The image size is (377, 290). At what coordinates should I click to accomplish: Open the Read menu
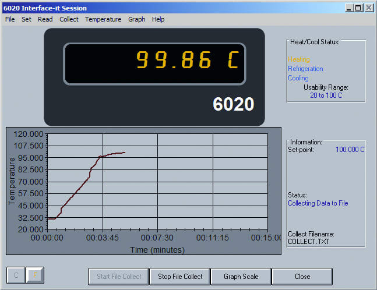tap(45, 19)
